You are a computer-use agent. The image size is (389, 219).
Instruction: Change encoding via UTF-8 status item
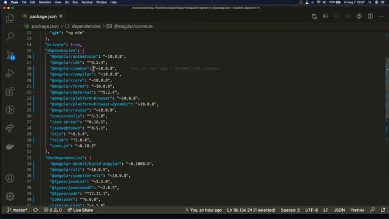pos(311,210)
